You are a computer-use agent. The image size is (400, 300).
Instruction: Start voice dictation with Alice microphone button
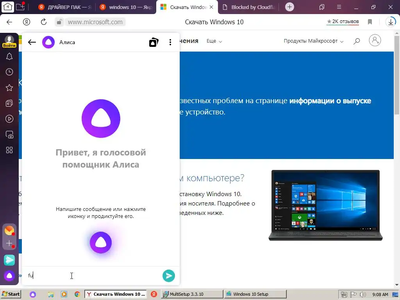click(101, 243)
